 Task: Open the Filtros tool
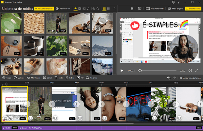click(x=70, y=78)
